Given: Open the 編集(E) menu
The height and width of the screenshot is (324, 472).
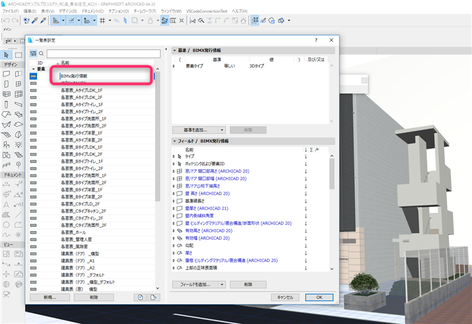Looking at the screenshot, I should click(30, 11).
